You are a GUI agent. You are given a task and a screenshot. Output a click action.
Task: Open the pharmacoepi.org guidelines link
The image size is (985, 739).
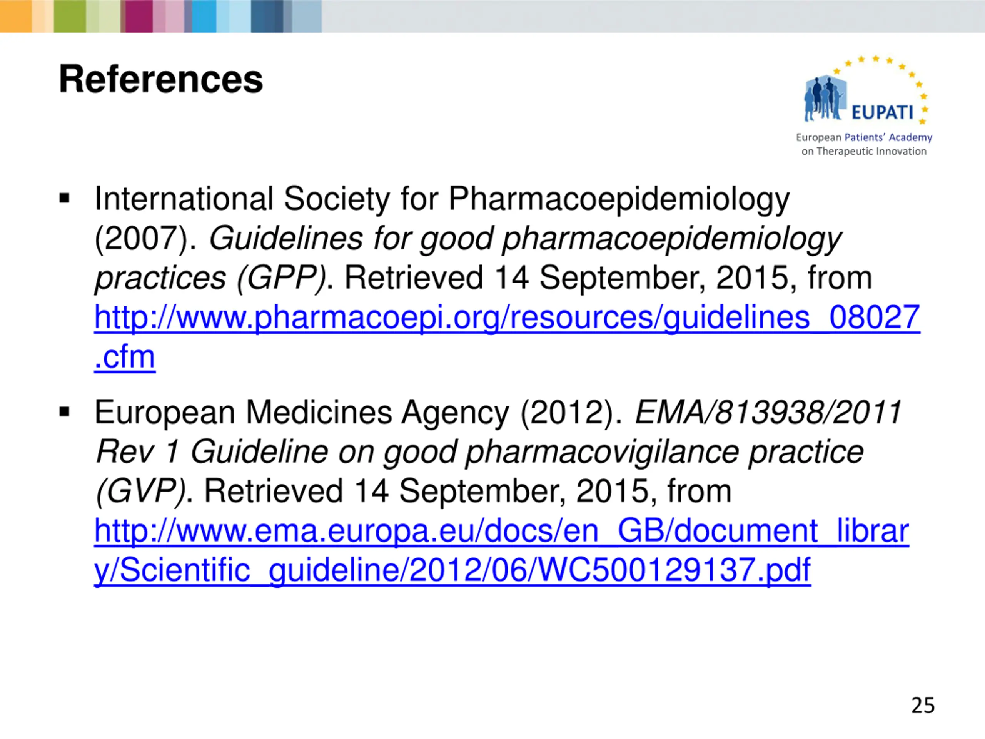(507, 318)
